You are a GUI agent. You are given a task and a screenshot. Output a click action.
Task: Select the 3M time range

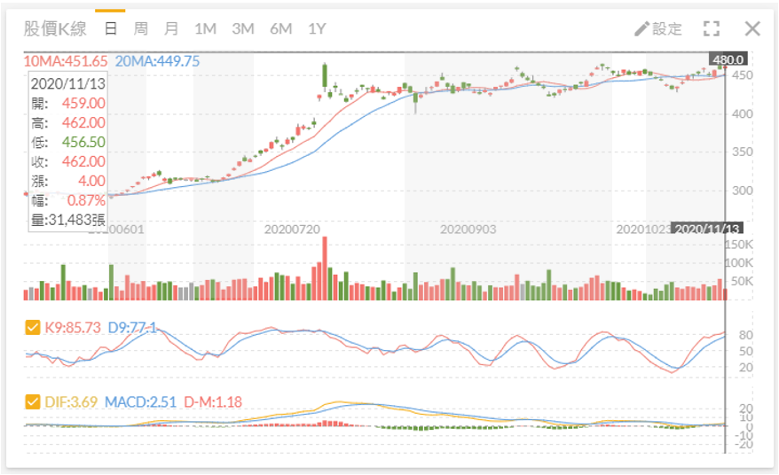(x=243, y=28)
